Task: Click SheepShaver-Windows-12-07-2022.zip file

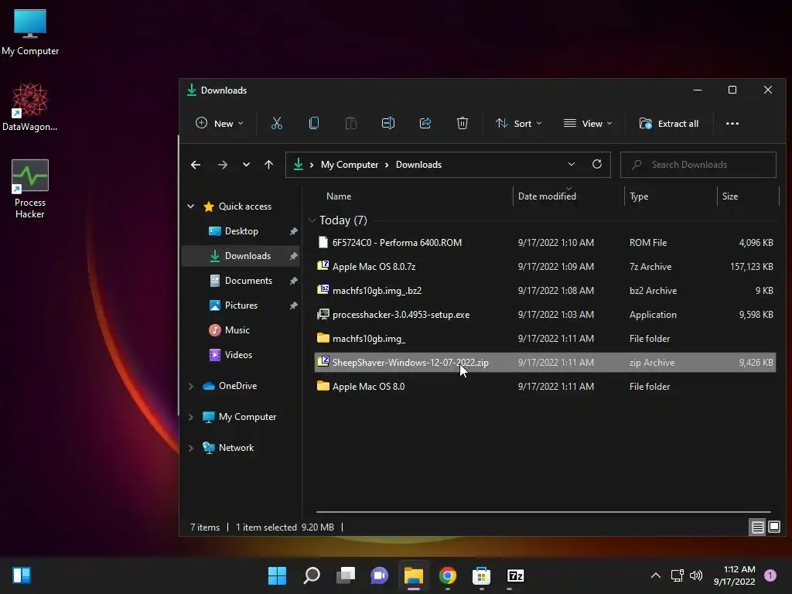Action: 544,362
